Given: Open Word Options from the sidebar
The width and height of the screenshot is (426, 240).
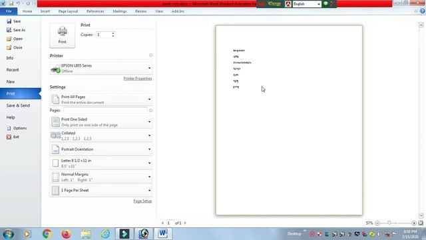Looking at the screenshot, I should pos(17,128).
